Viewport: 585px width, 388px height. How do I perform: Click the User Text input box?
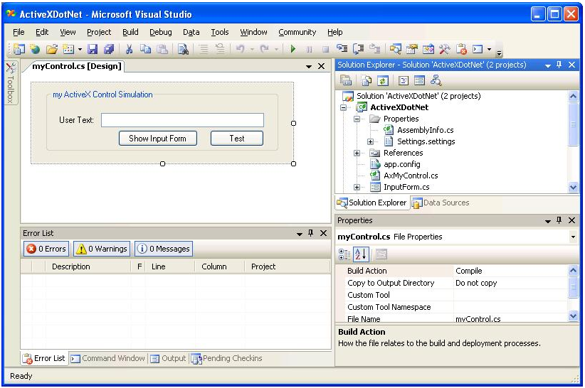[x=182, y=120]
